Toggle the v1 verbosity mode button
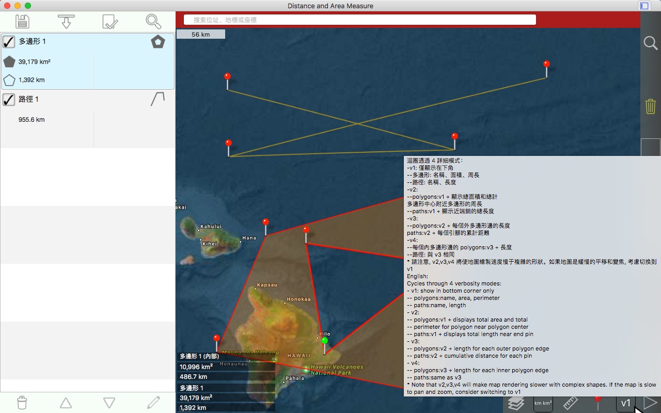661x413 pixels. (x=626, y=403)
